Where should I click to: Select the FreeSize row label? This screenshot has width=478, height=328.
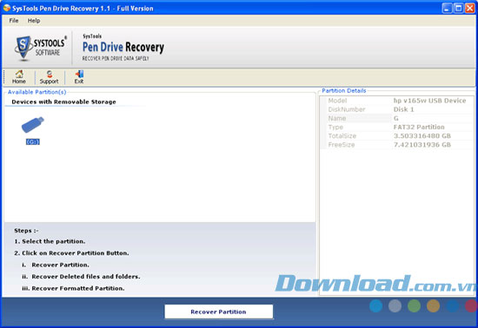pyautogui.click(x=342, y=145)
